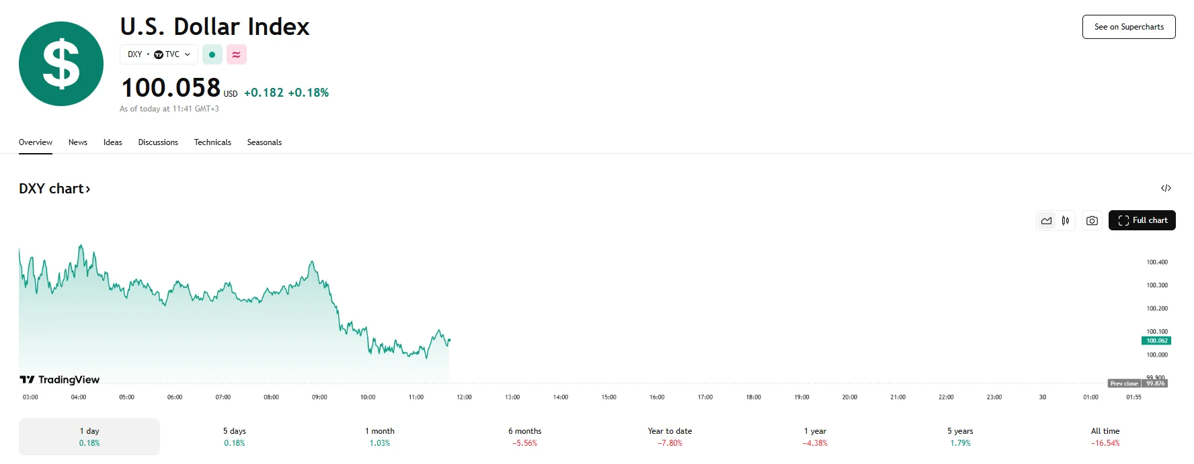
Task: Select the 5 years range
Action: click(960, 436)
